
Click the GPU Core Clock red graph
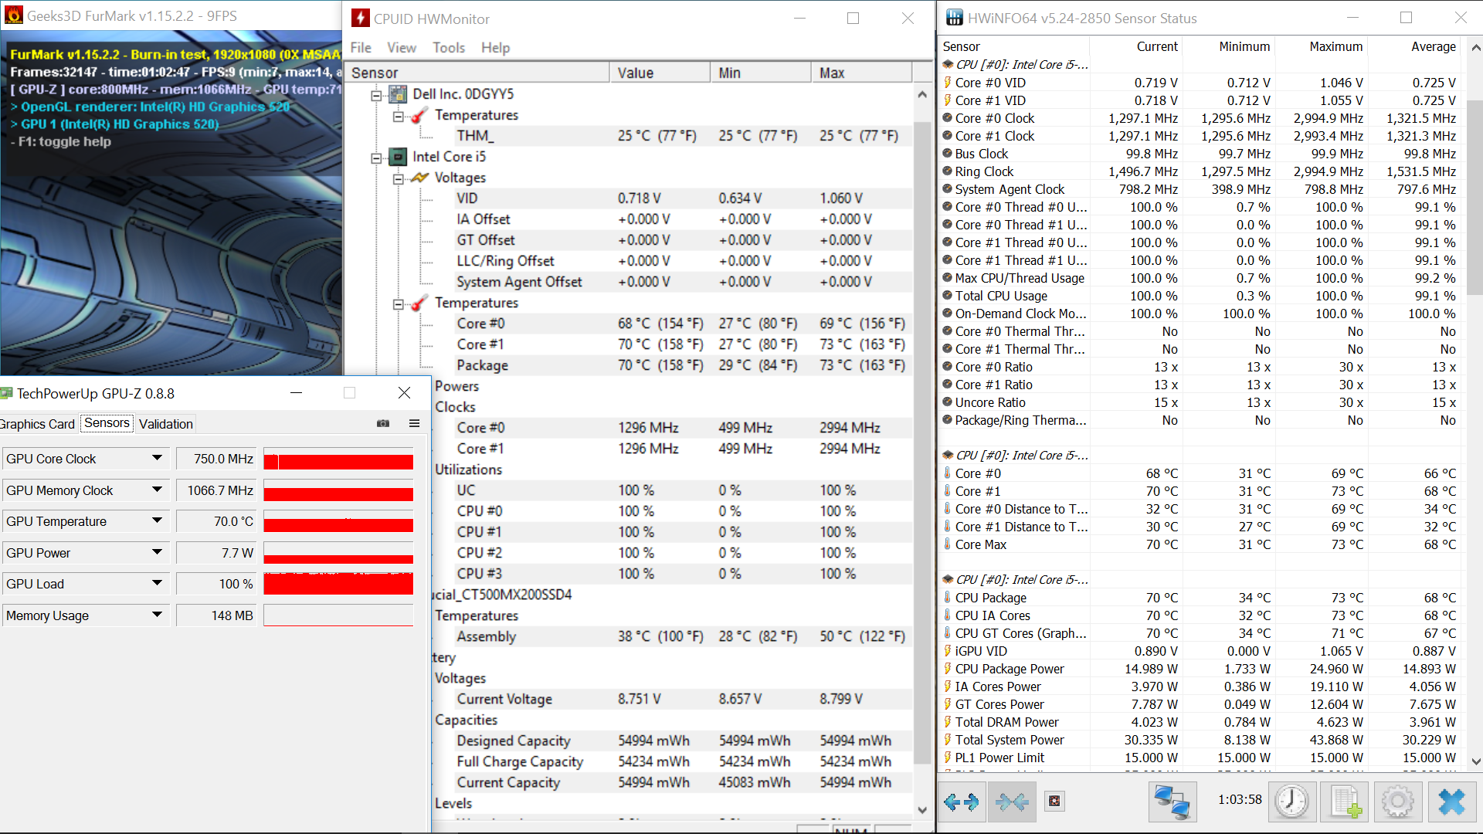tap(338, 459)
